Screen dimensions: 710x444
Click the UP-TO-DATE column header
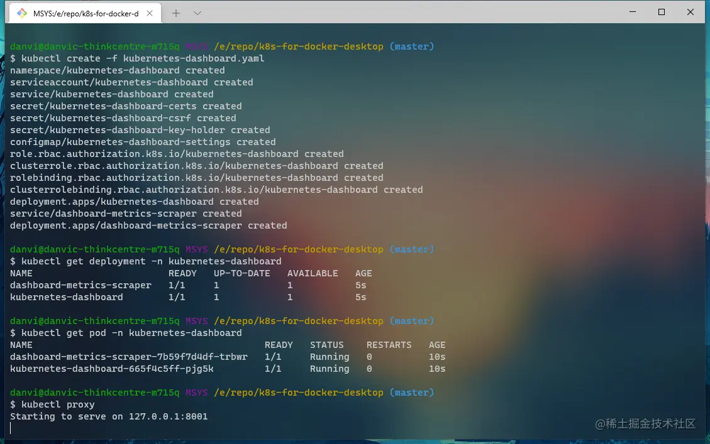point(241,273)
